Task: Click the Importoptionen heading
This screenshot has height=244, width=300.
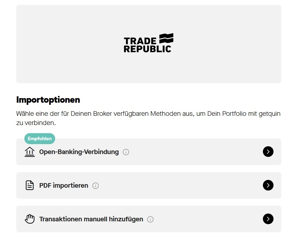Action: coord(48,100)
